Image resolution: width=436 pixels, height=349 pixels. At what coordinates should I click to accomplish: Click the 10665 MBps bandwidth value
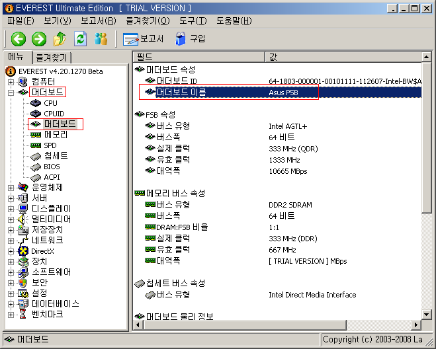tap(288, 171)
